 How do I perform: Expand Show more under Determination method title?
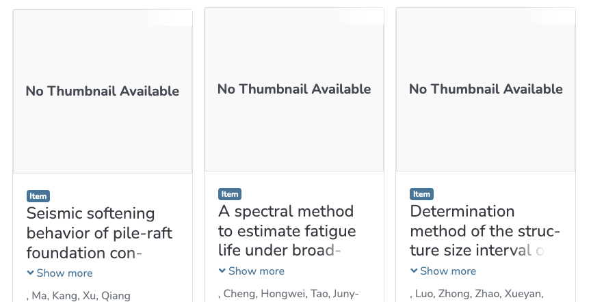coord(443,271)
